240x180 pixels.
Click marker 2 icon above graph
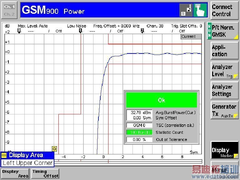pos(142,31)
